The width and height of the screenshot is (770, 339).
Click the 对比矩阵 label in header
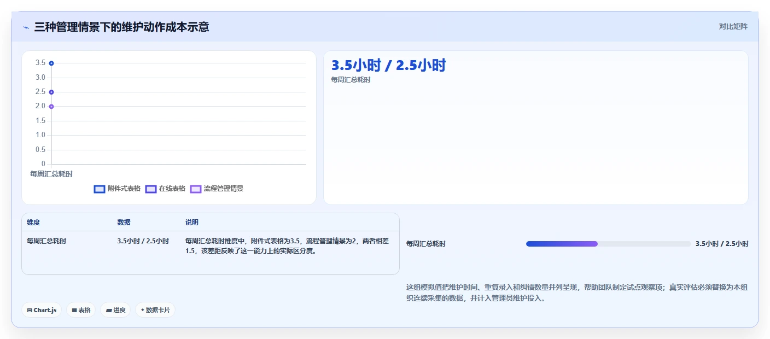pyautogui.click(x=733, y=26)
